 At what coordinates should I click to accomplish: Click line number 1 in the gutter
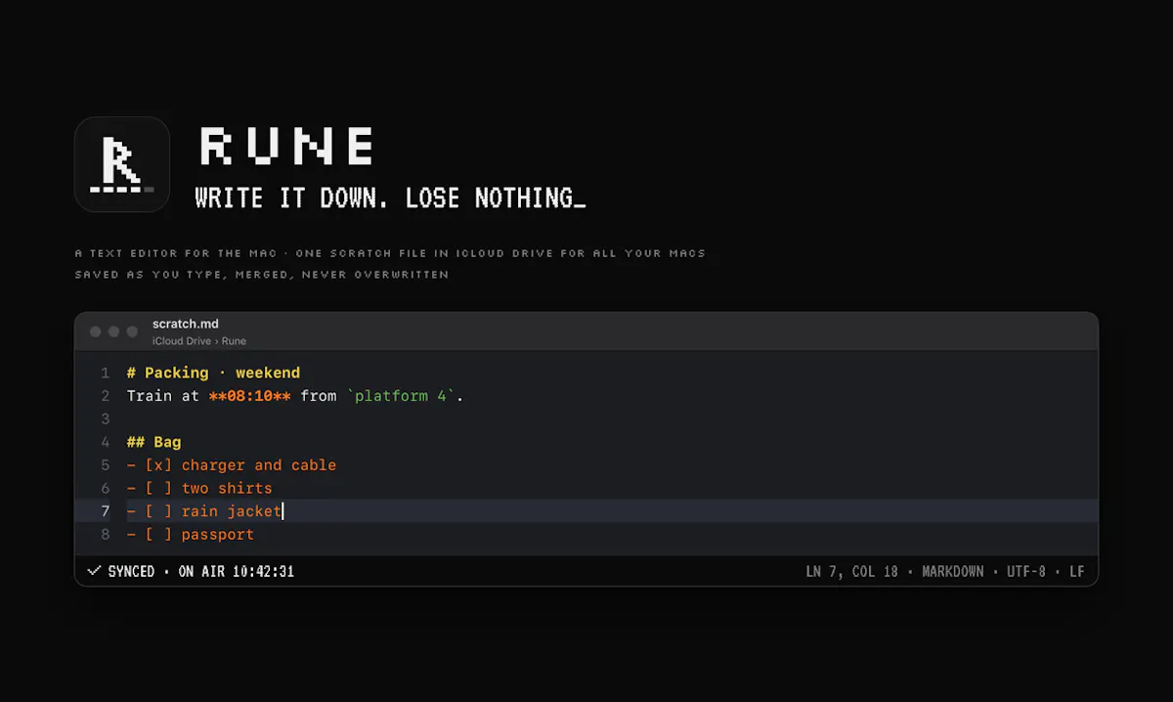point(105,373)
